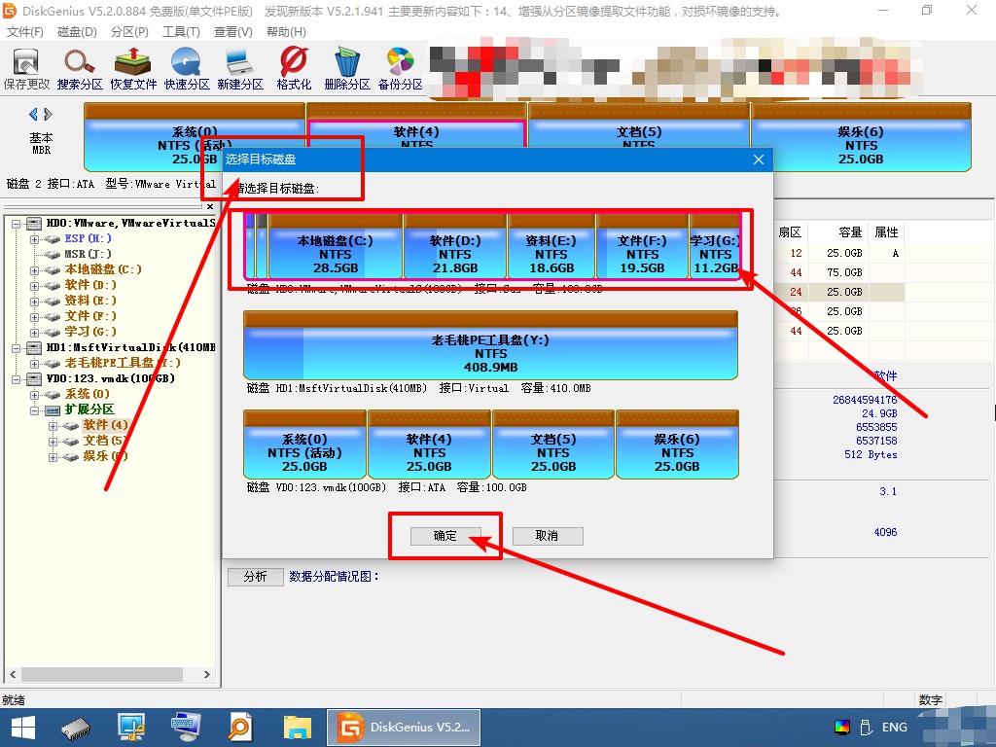Viewport: 996px width, 747px height.
Task: Collapse the VD0:123.vmdk node
Action: [x=16, y=379]
